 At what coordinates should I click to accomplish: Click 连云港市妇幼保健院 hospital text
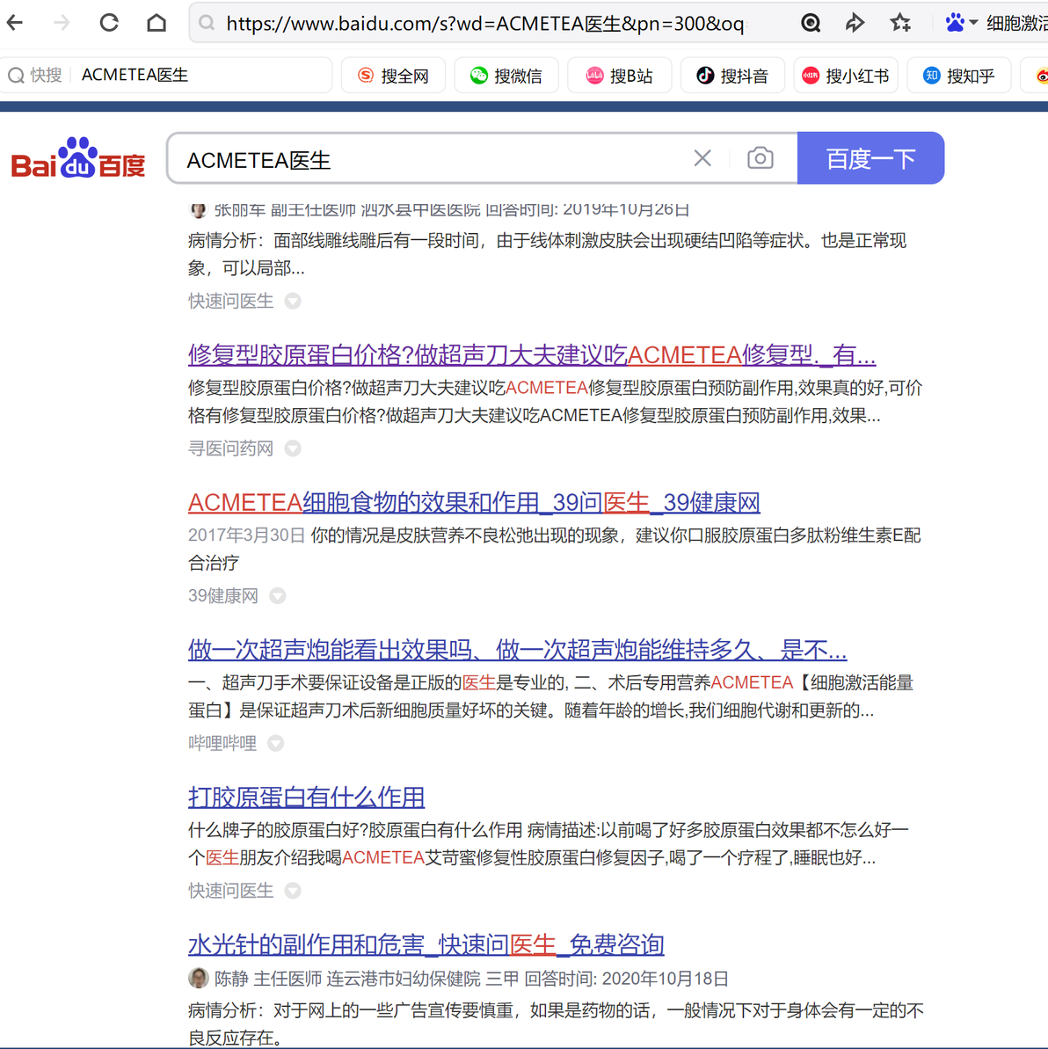[x=404, y=979]
